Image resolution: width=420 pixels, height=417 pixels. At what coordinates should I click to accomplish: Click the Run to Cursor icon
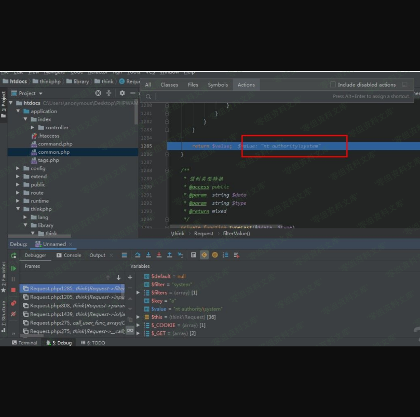[181, 255]
